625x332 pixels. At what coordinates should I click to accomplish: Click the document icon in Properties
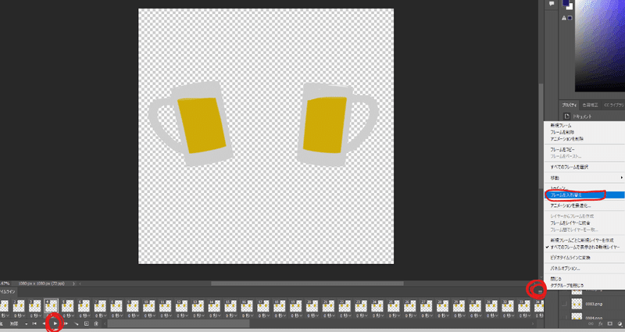click(567, 116)
